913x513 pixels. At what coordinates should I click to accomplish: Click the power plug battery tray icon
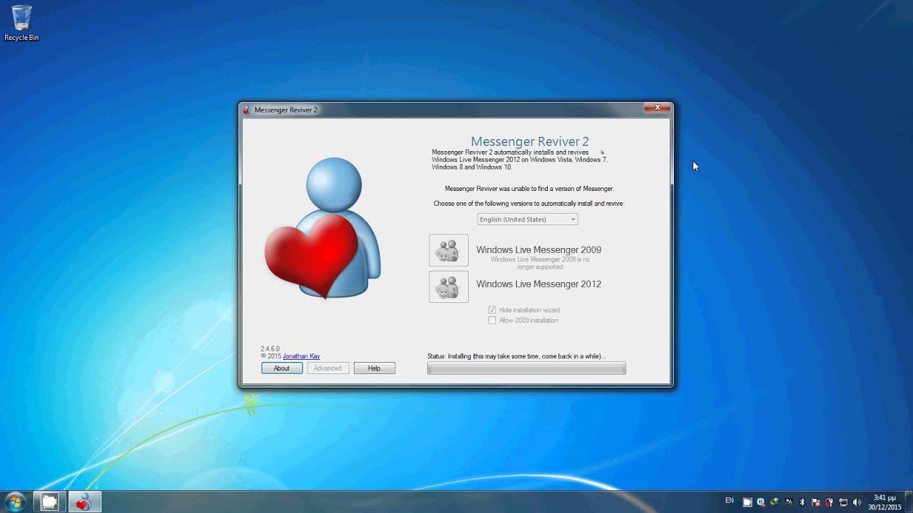click(829, 502)
